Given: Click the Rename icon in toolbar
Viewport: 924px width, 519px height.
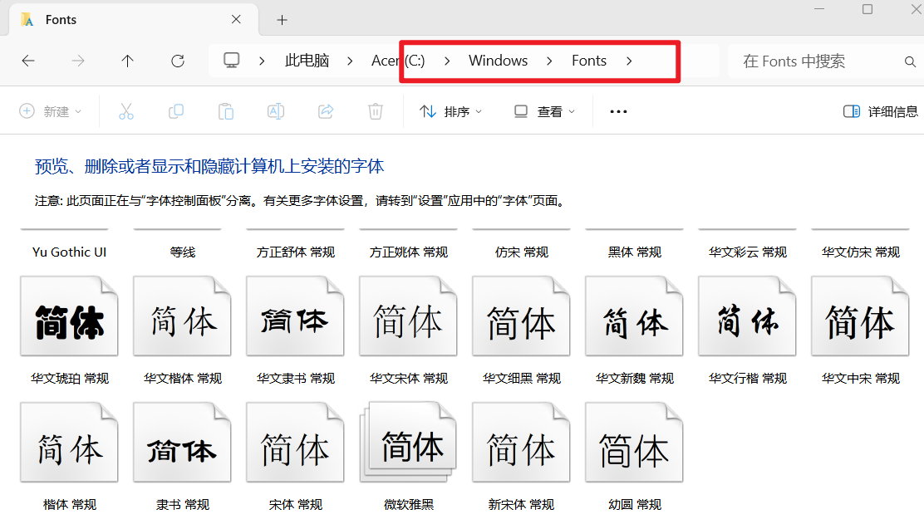Looking at the screenshot, I should pyautogui.click(x=276, y=111).
